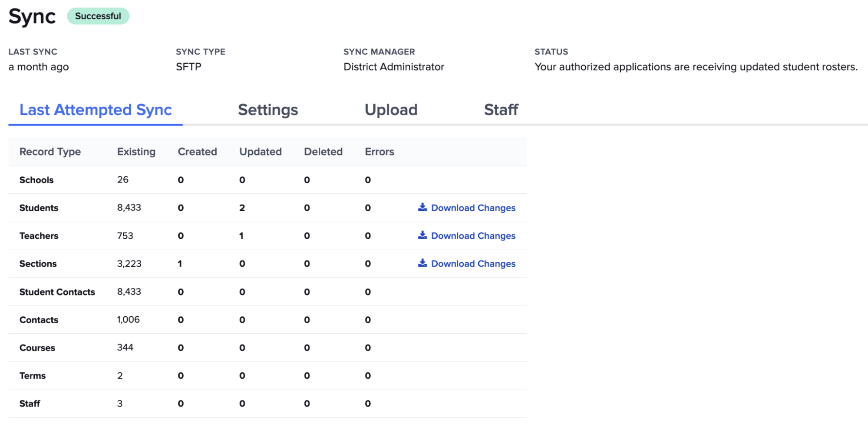Click the download icon next to Students changes
The image size is (868, 429).
tap(422, 208)
